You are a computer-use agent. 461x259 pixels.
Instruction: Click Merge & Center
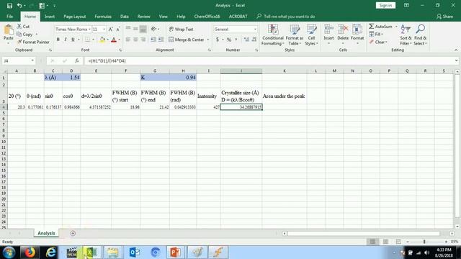click(187, 40)
